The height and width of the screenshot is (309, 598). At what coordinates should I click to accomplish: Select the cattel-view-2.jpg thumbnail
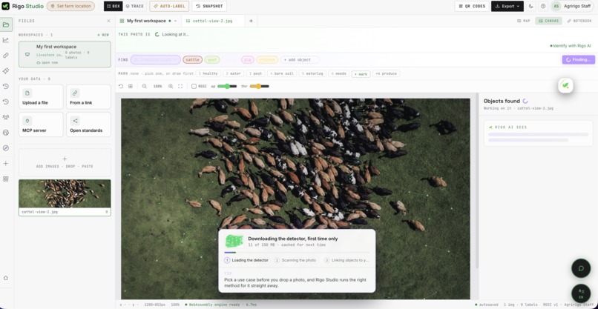pyautogui.click(x=65, y=198)
